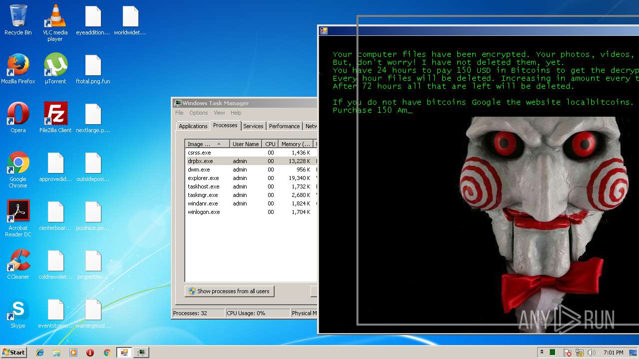
Task: Select the eyeaddition file on desktop
Action: point(93,20)
